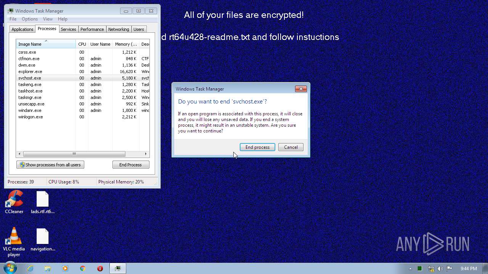Switch to the Applications tab
The height and width of the screenshot is (274, 488).
pyautogui.click(x=22, y=29)
